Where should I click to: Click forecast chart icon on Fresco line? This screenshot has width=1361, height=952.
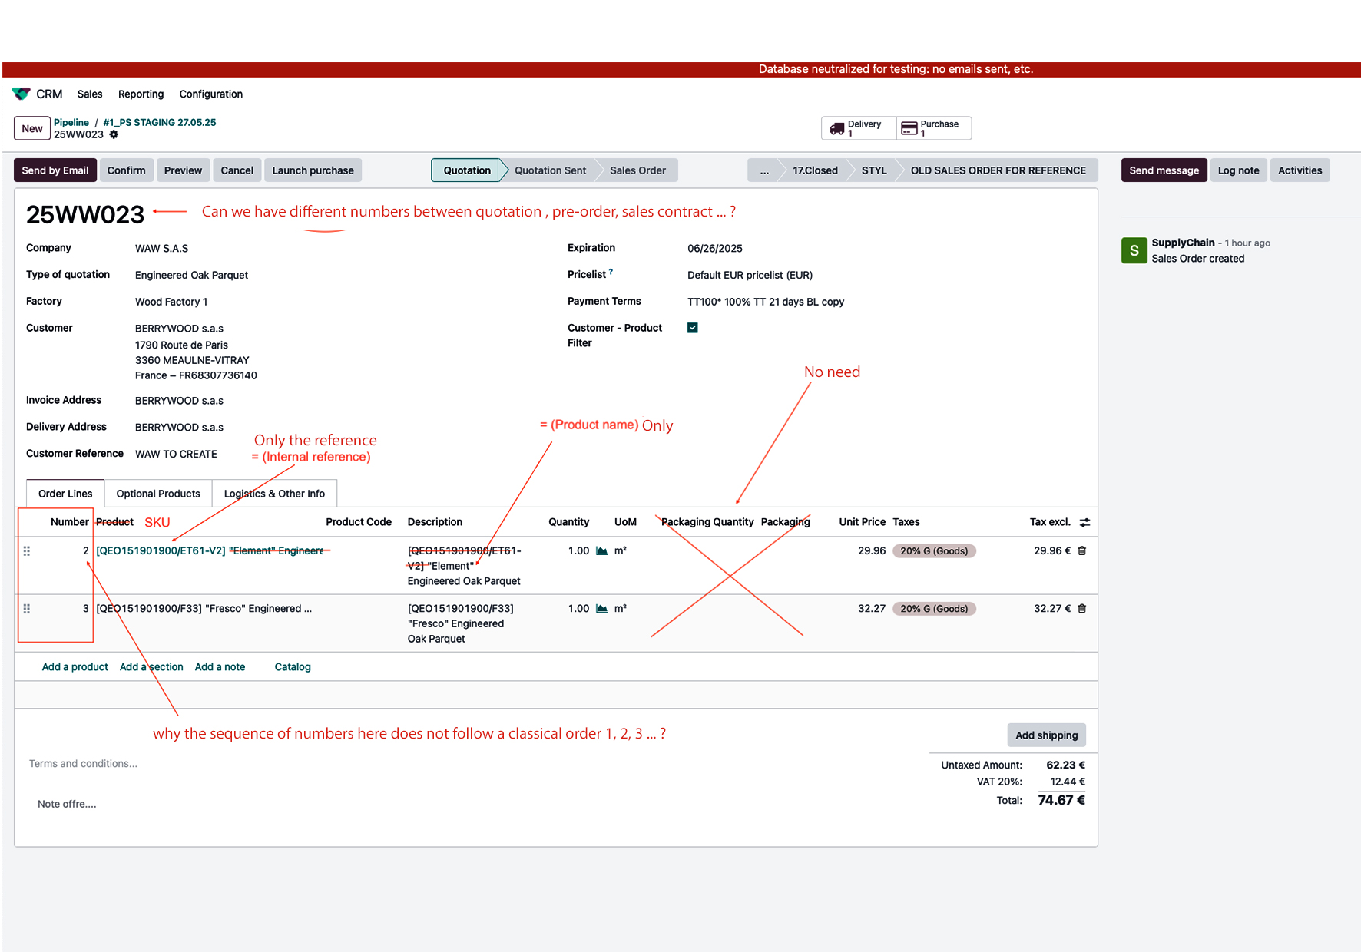(x=602, y=608)
